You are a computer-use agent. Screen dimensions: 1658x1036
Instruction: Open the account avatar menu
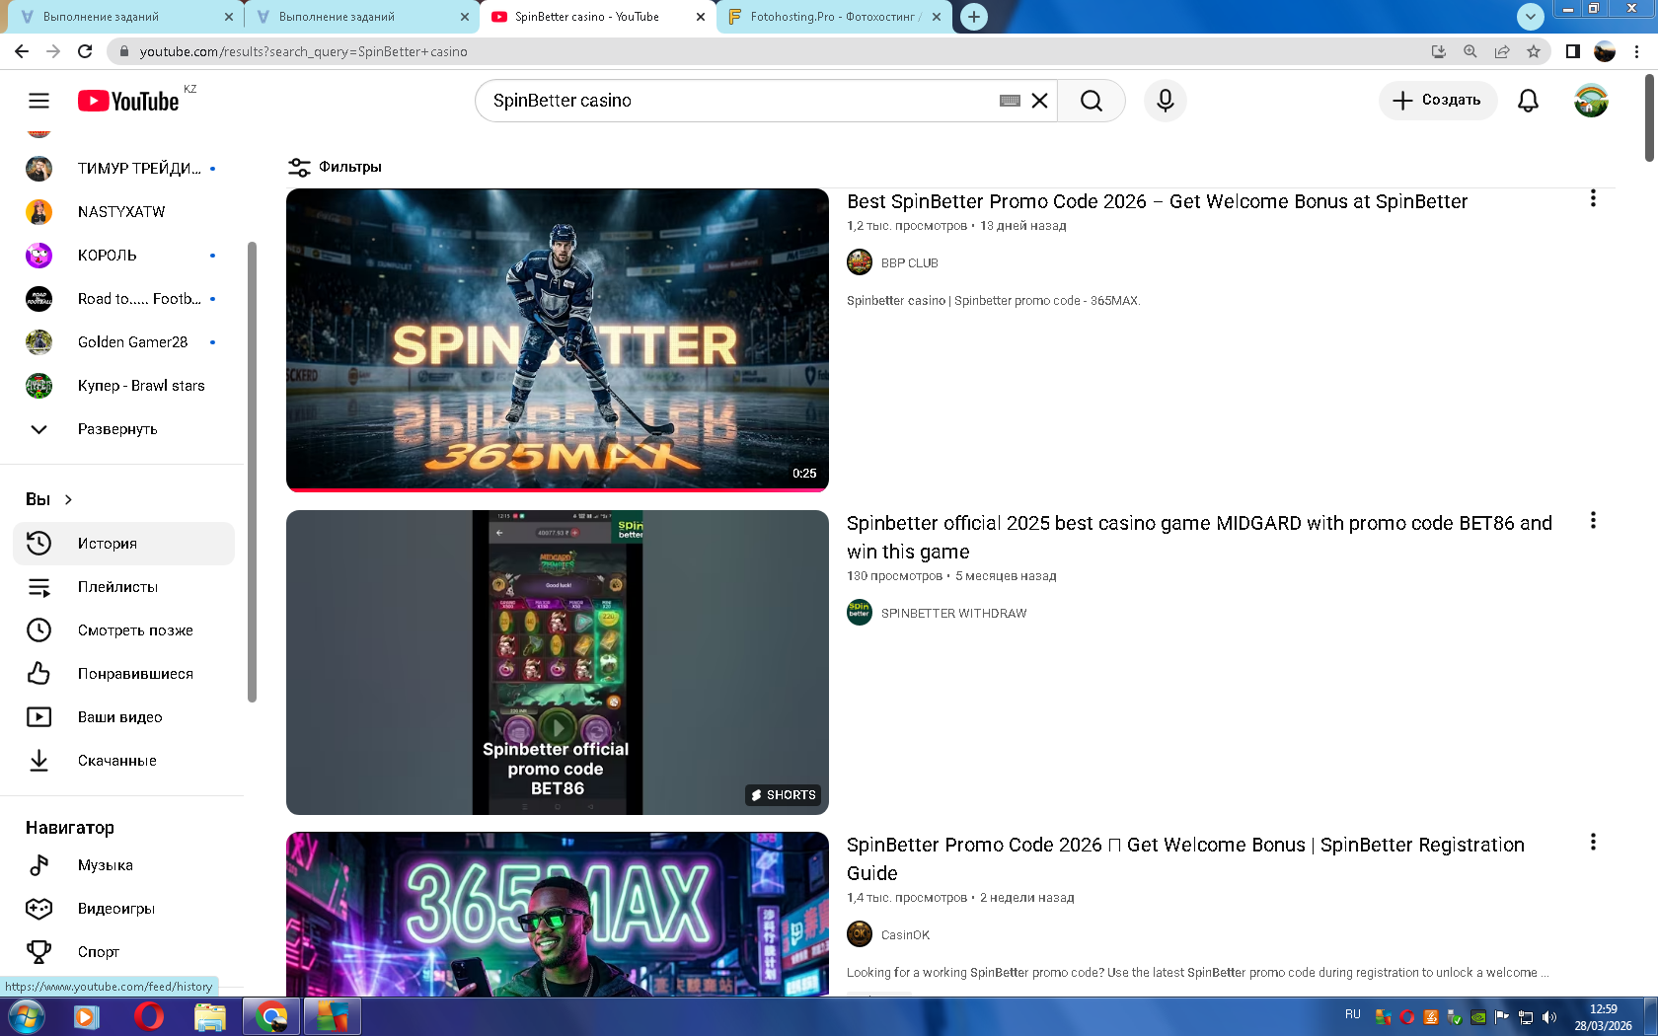pos(1590,101)
